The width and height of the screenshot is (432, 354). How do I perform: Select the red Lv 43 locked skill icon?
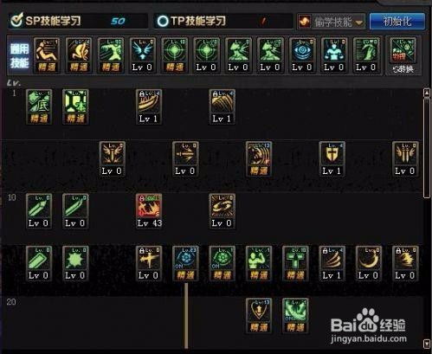pyautogui.click(x=149, y=211)
